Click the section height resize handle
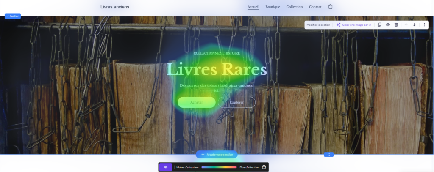This screenshot has height=172, width=434. click(328, 155)
